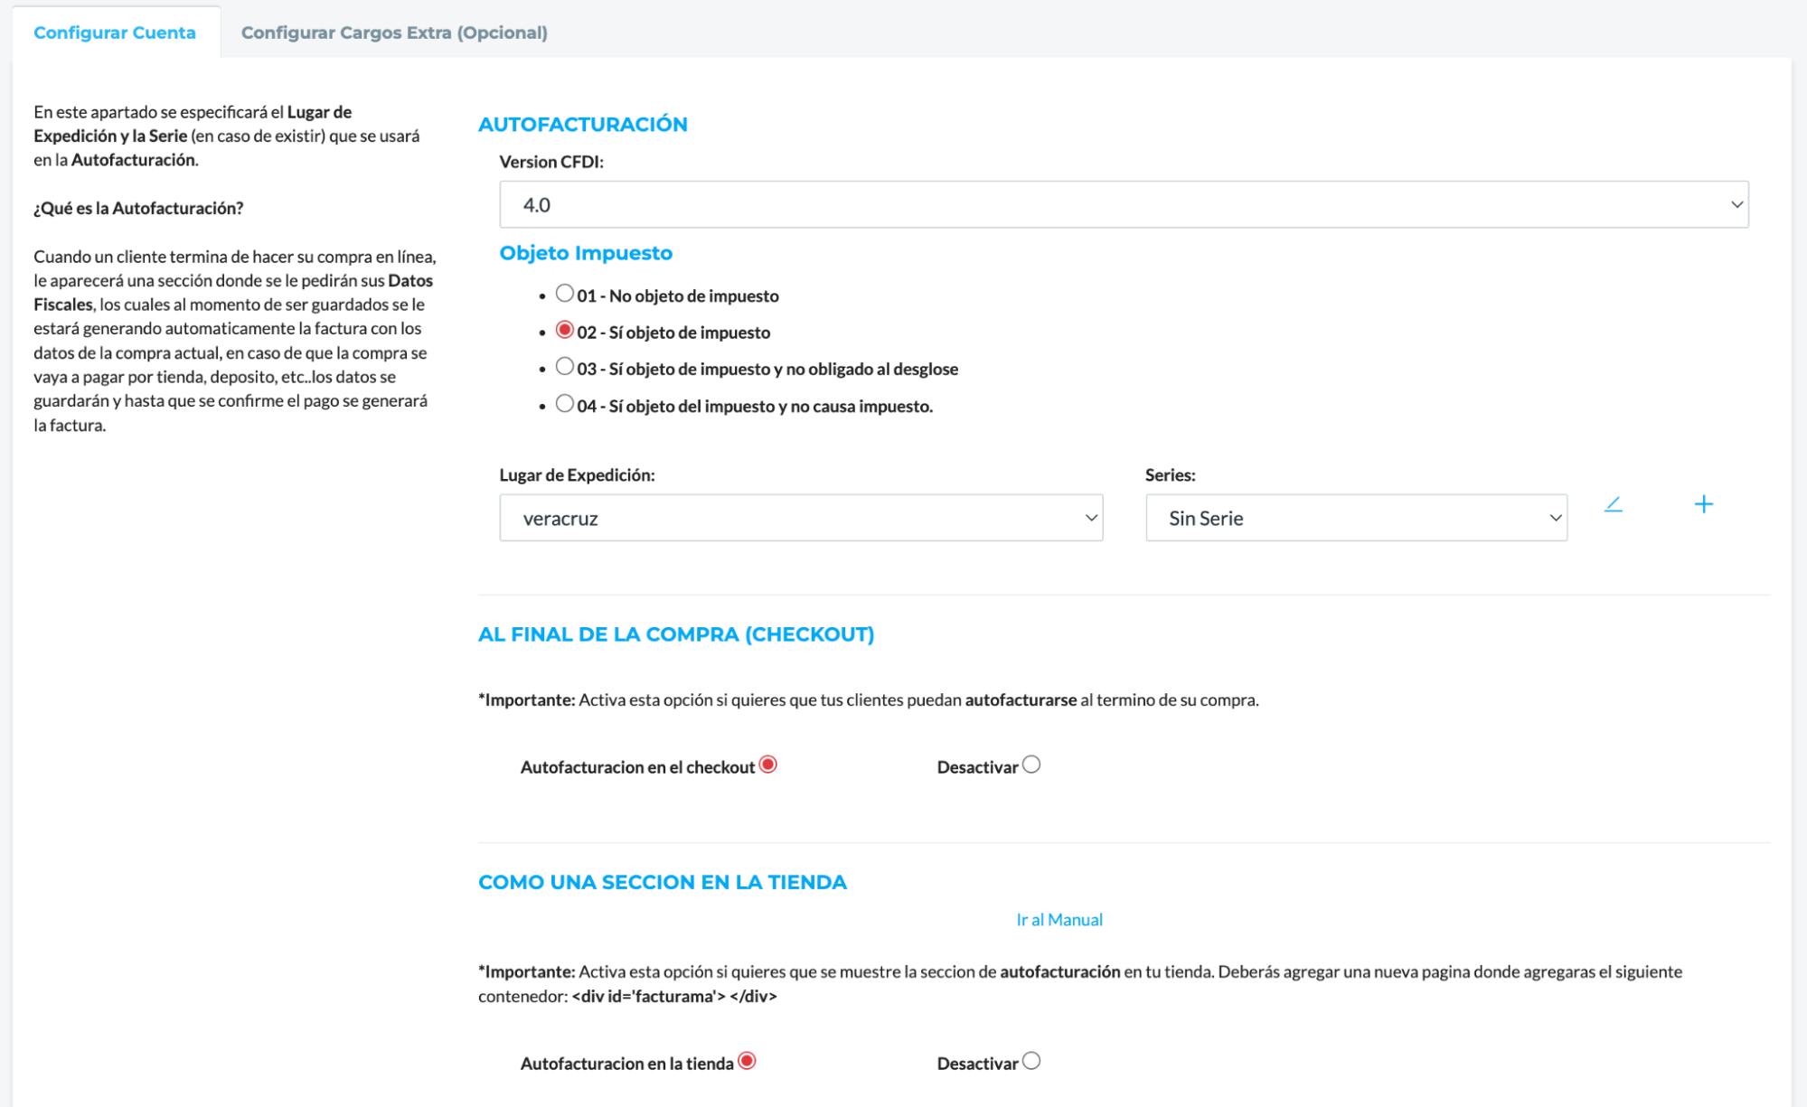
Task: Open the Series dropdown
Action: click(x=1356, y=518)
